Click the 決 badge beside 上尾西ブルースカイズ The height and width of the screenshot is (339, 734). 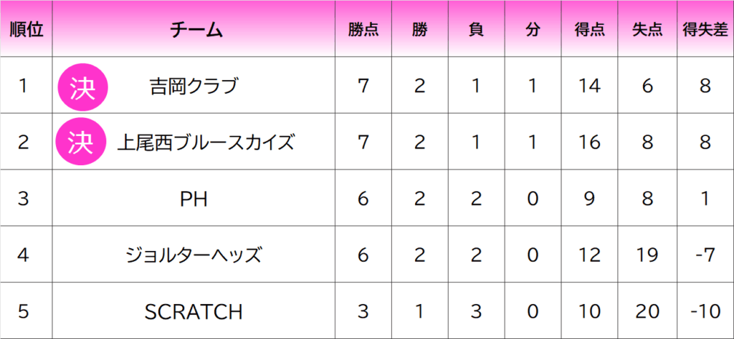[x=82, y=142]
